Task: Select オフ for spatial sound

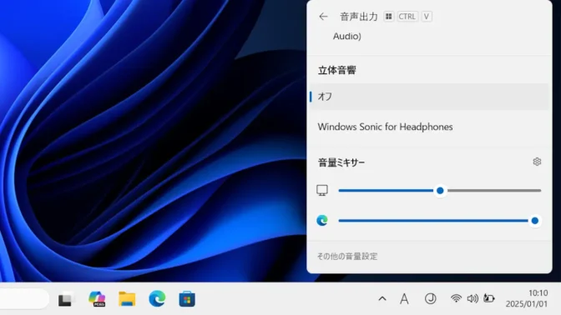Action: (429, 97)
